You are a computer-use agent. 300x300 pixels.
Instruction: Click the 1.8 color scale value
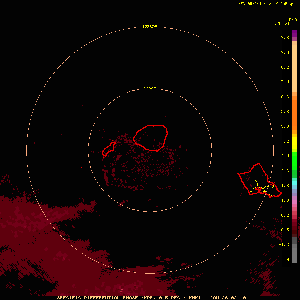(285, 186)
